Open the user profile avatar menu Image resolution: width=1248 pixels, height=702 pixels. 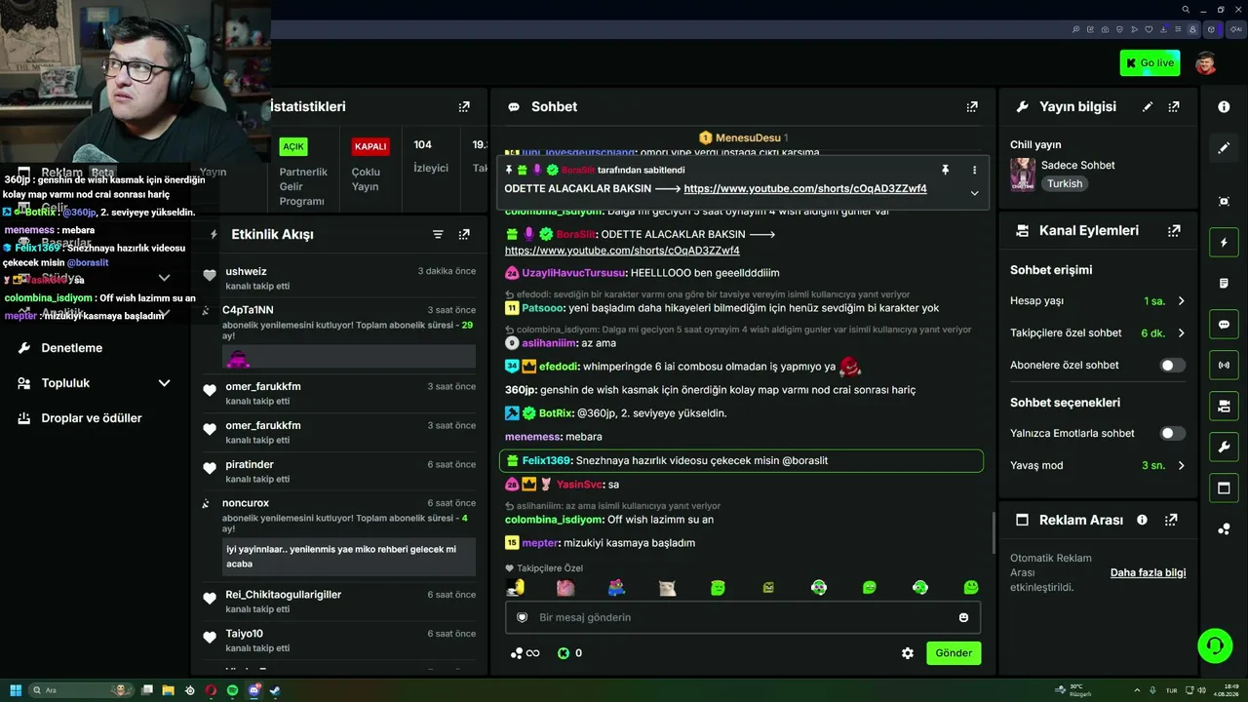point(1206,63)
